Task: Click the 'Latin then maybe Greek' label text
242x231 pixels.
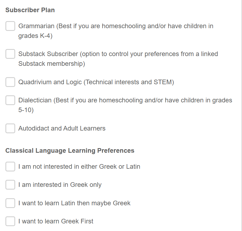Action: [74, 203]
